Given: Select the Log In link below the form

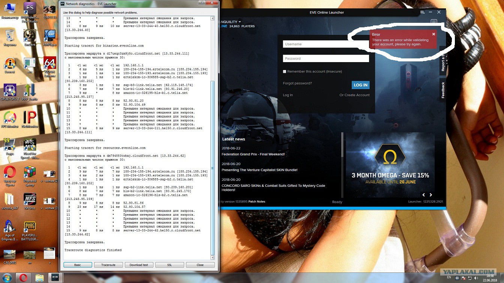Looking at the screenshot, I should click(288, 95).
